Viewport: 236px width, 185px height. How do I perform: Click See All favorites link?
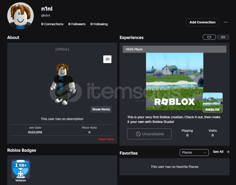coord(218,152)
